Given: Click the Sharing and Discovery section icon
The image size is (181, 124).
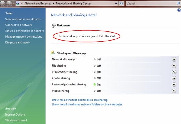Looking at the screenshot, I should (x=53, y=53).
